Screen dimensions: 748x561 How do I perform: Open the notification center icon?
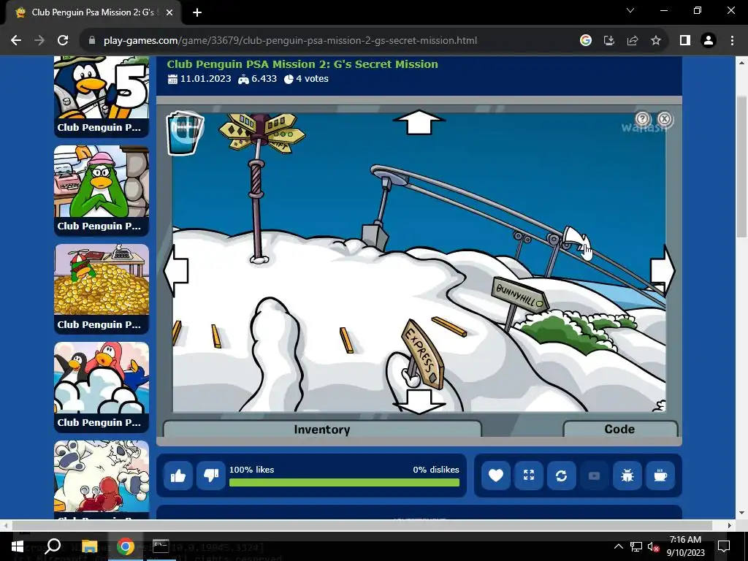click(x=724, y=546)
